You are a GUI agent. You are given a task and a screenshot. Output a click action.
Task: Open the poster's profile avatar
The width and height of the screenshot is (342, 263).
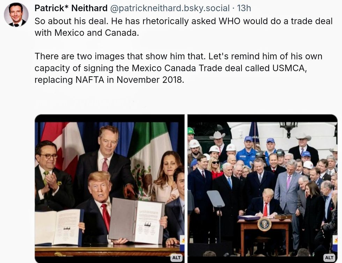click(x=16, y=15)
